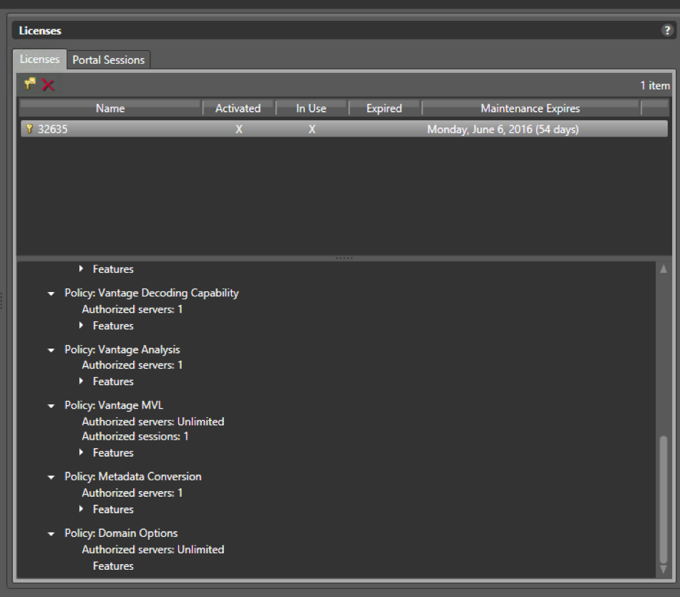Expand Features under Vantage Decoding Capability

click(x=81, y=325)
